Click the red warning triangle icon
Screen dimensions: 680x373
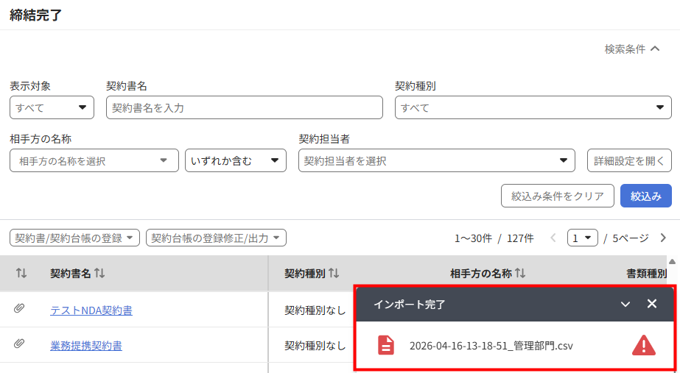pos(644,345)
